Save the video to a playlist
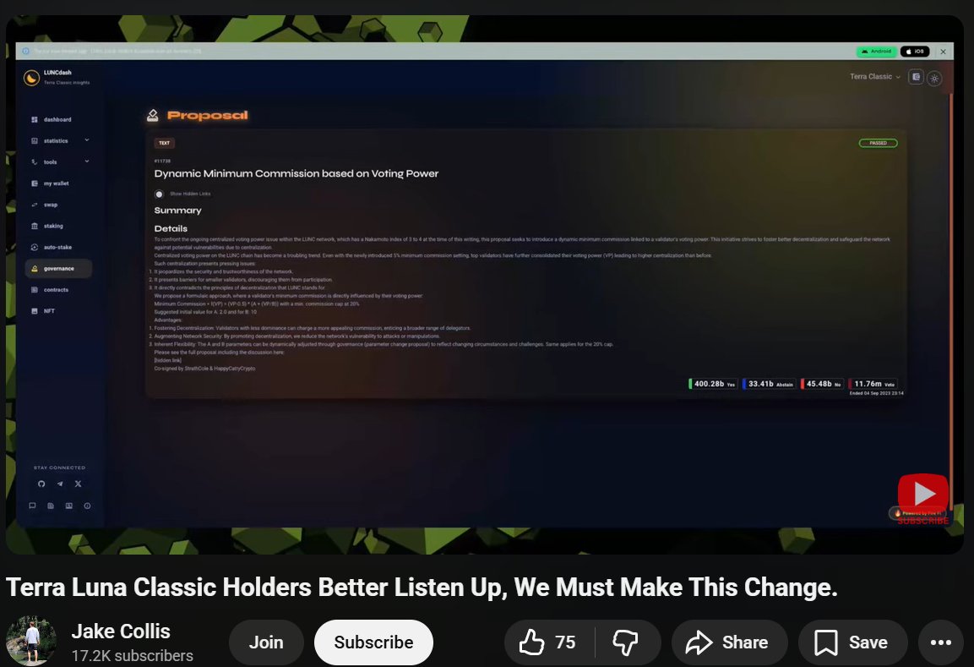Screen dimensions: 974x667 click(853, 642)
